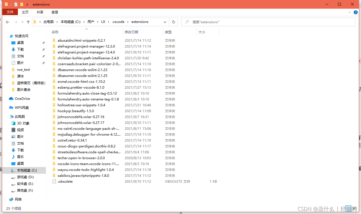Select folder christian-kohler.path-intellisense-2.4.0
Viewport: 361px width, 214px height.
88,58
